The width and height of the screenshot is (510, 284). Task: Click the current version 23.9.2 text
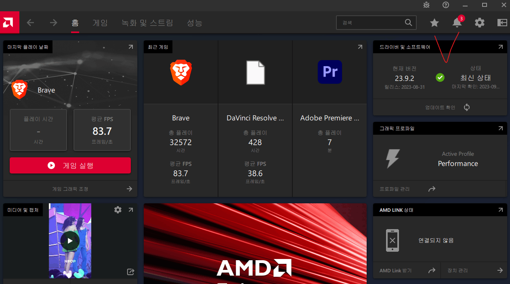click(404, 78)
